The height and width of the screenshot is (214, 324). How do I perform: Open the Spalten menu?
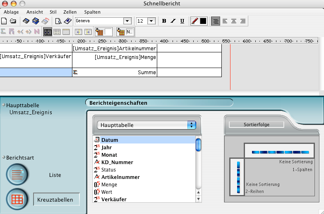pos(92,12)
